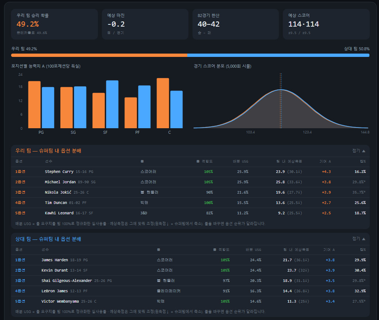Select the LeBron James 4옵션 row
Viewport: 379px width, 320px height.
[190, 291]
